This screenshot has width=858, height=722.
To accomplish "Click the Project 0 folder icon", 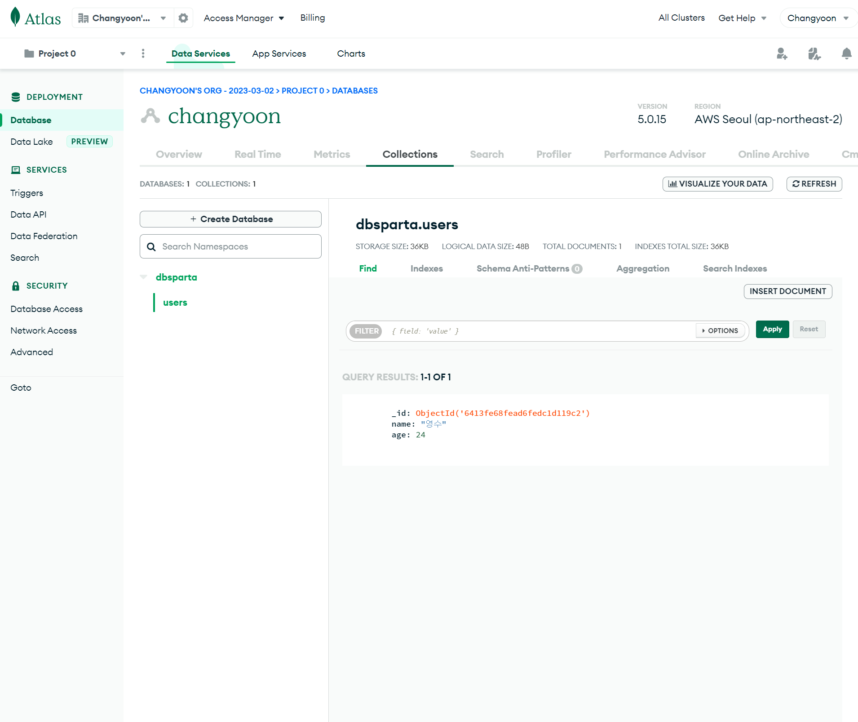I will pyautogui.click(x=29, y=53).
